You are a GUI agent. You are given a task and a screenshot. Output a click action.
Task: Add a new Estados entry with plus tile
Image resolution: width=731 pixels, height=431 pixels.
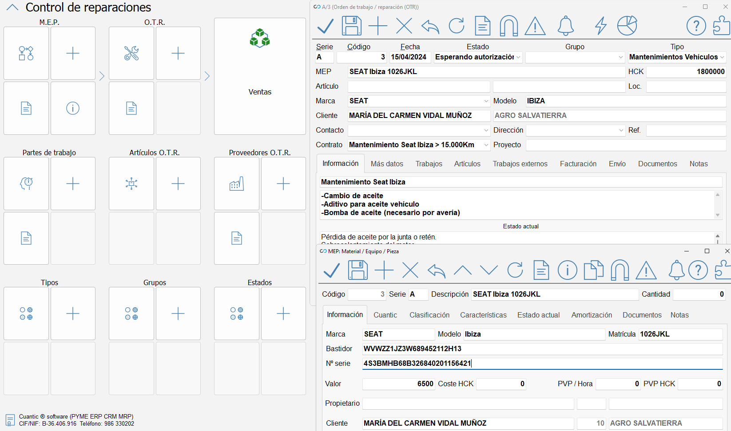[283, 313]
